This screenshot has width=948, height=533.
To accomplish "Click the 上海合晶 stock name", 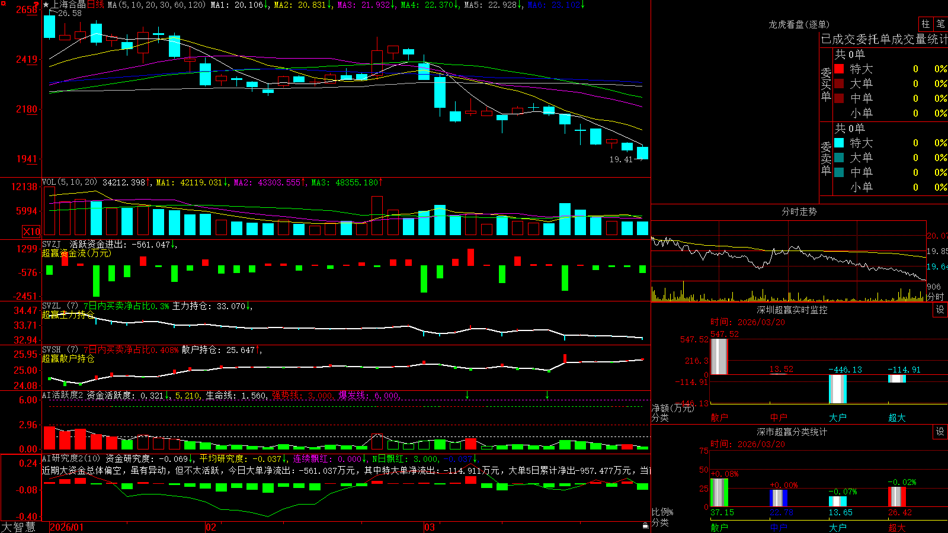I will (x=69, y=5).
